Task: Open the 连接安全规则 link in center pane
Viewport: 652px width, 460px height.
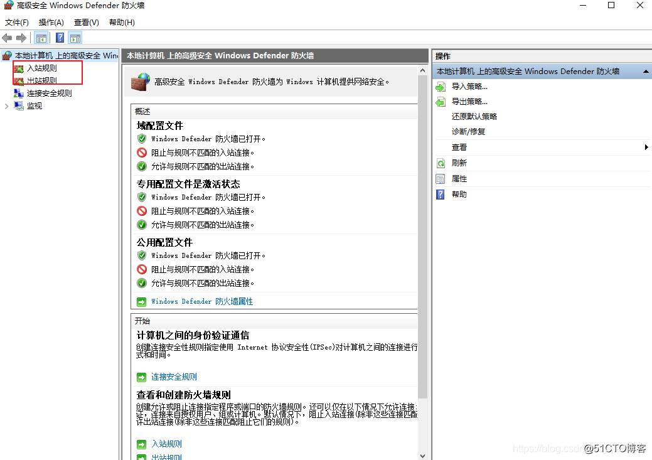Action: pyautogui.click(x=174, y=377)
